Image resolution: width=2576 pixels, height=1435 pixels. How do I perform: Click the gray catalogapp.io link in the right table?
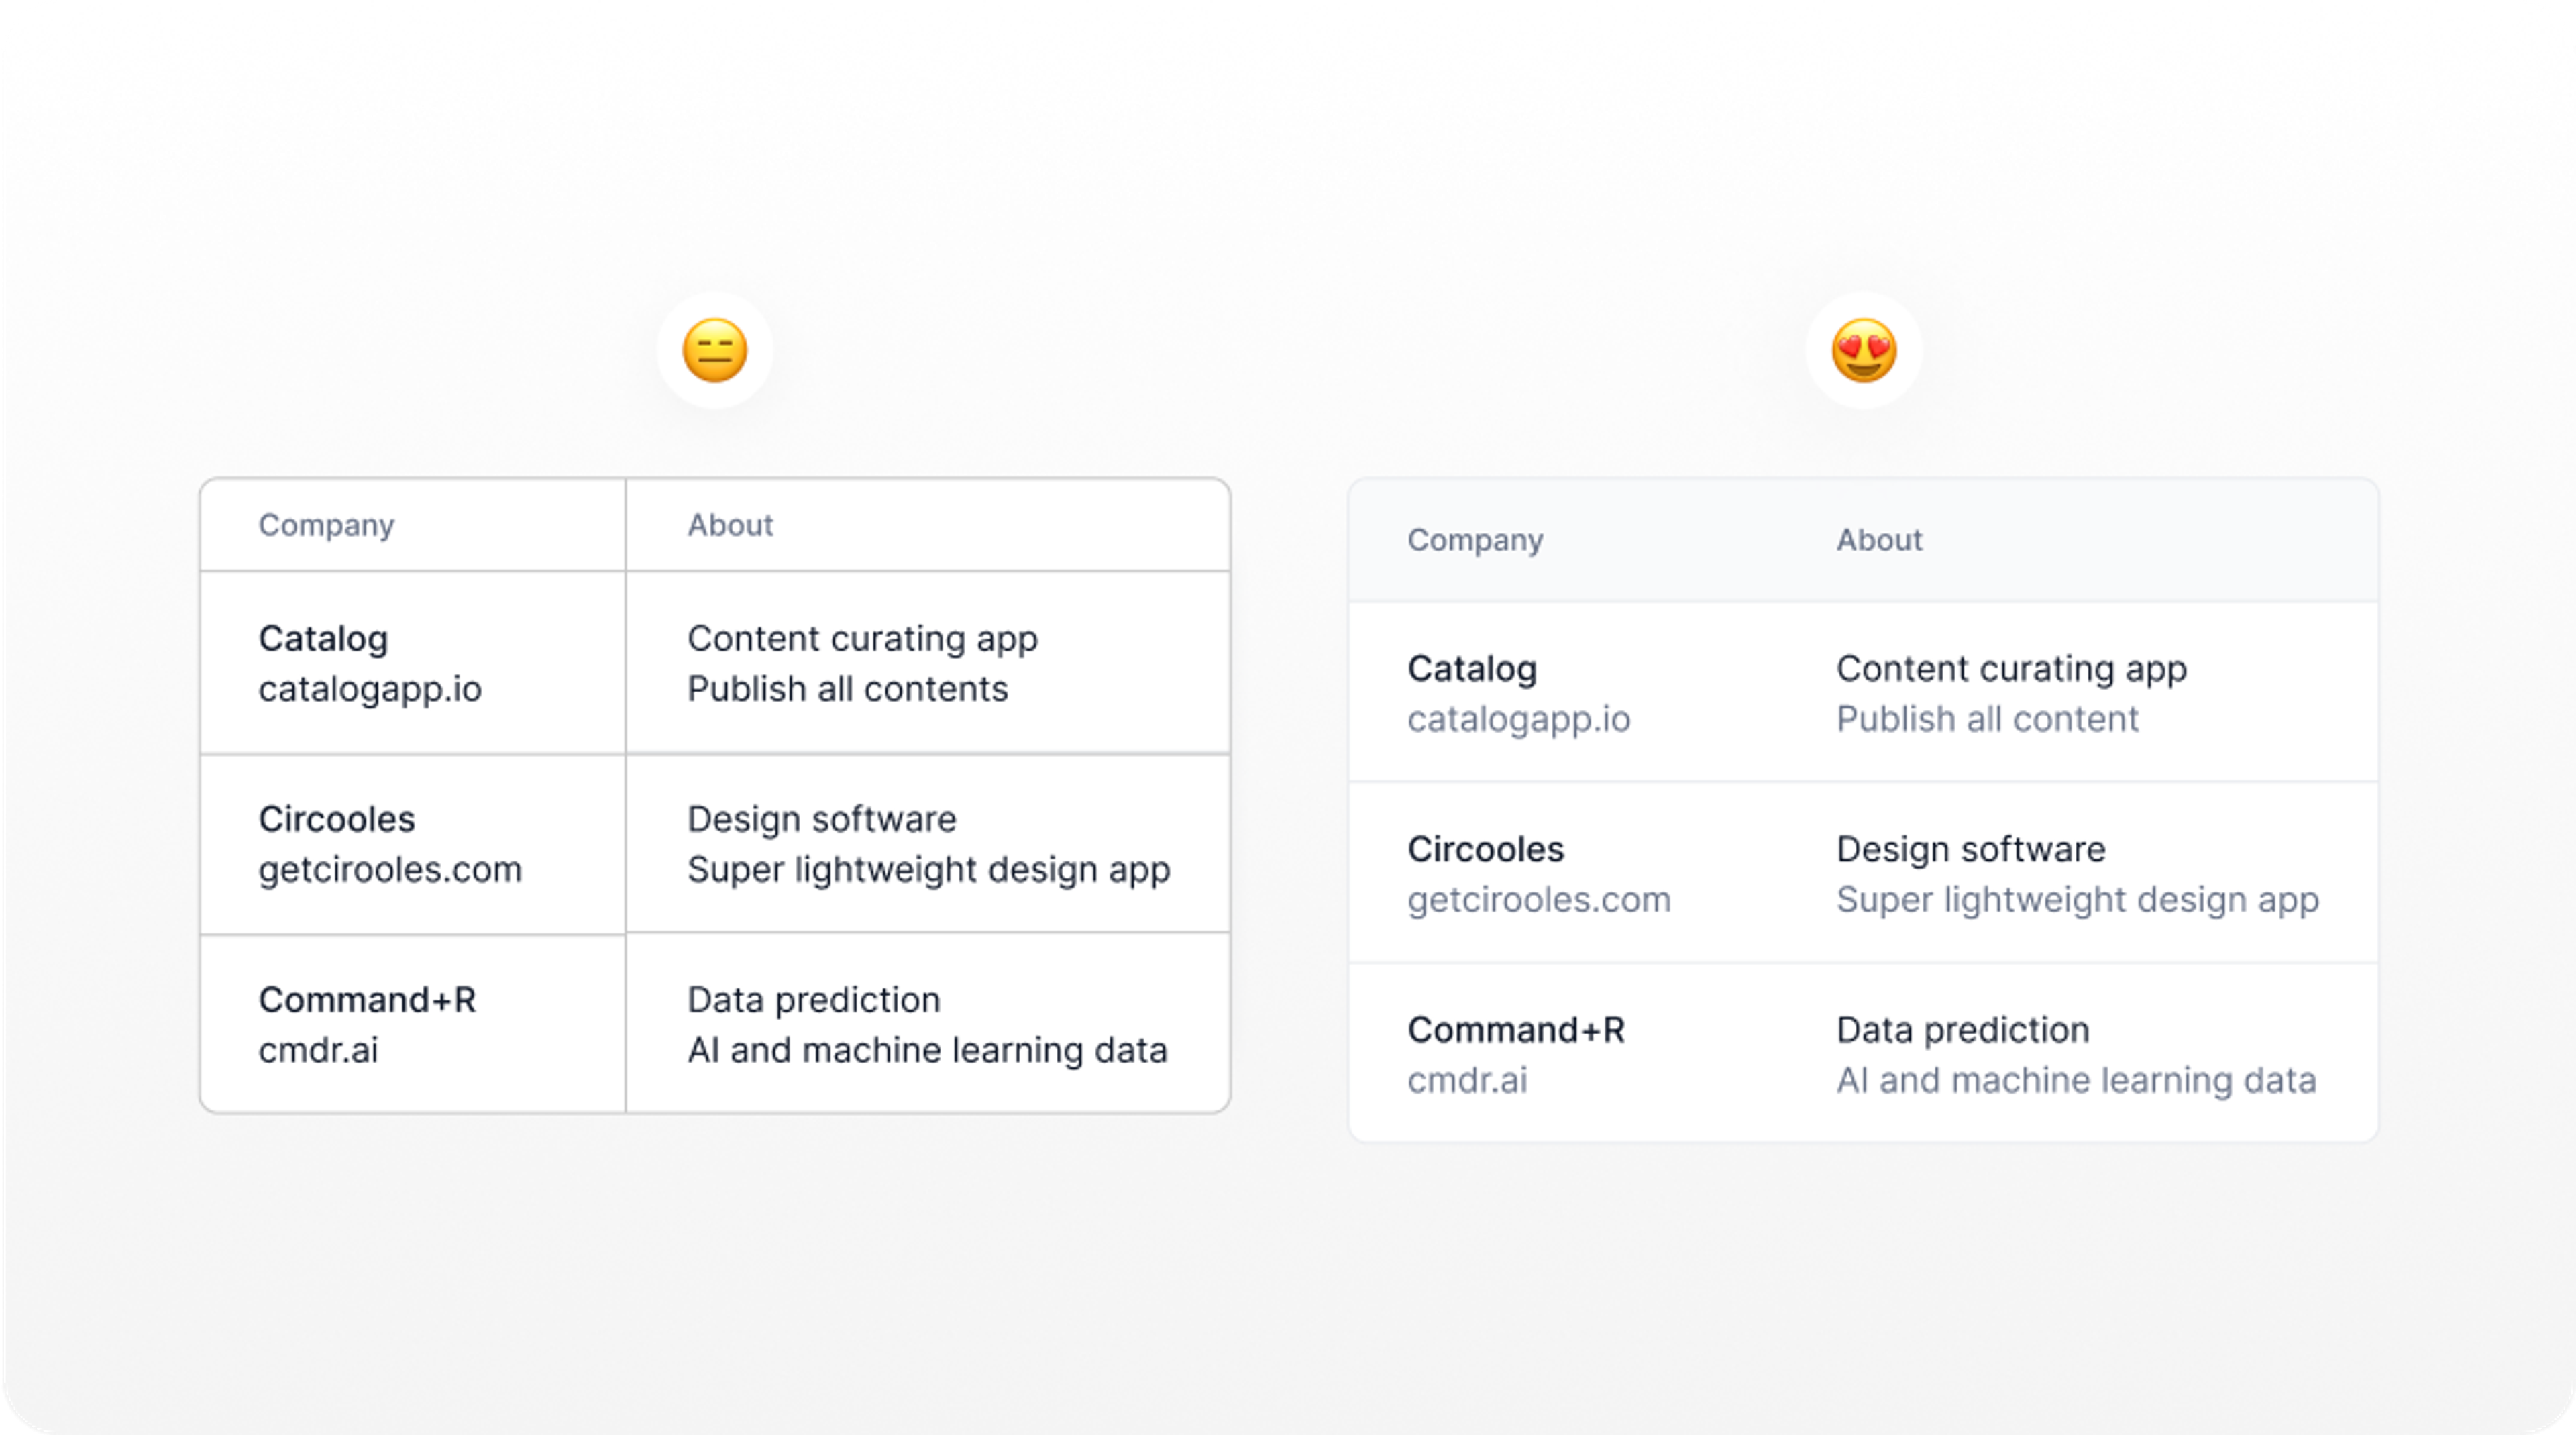pyautogui.click(x=1519, y=719)
